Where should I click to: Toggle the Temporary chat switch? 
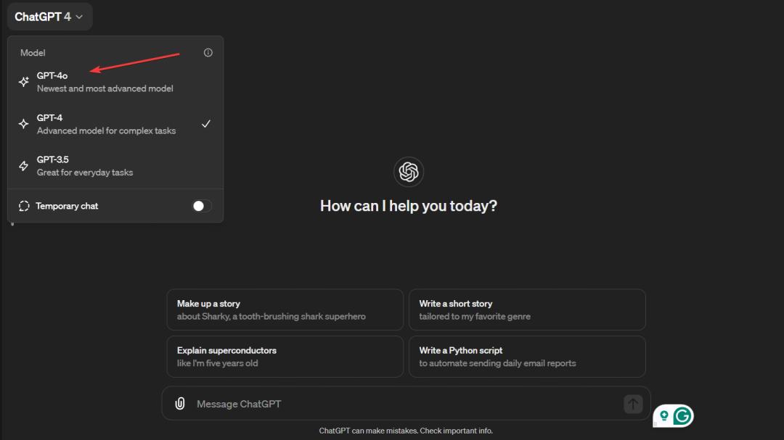(201, 206)
